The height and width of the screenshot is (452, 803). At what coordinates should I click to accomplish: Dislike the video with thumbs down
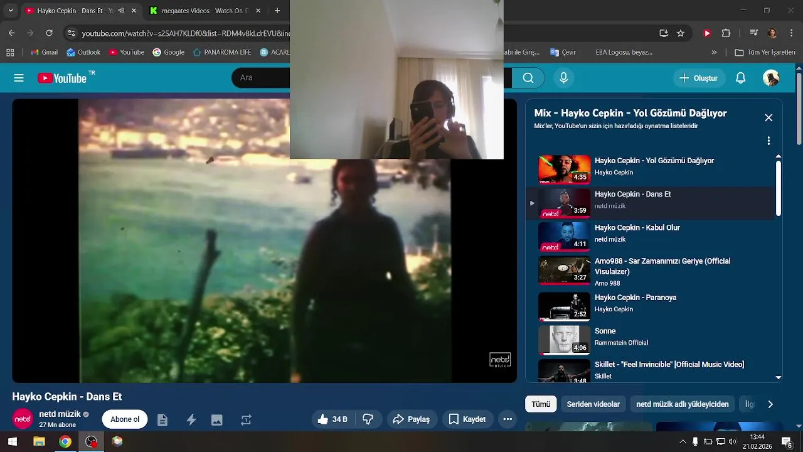click(x=368, y=419)
